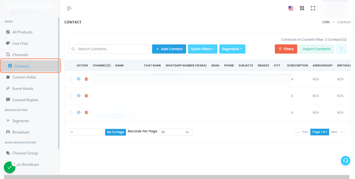Click Page 1 of 1 indicator
The image size is (355, 179).
(x=320, y=132)
